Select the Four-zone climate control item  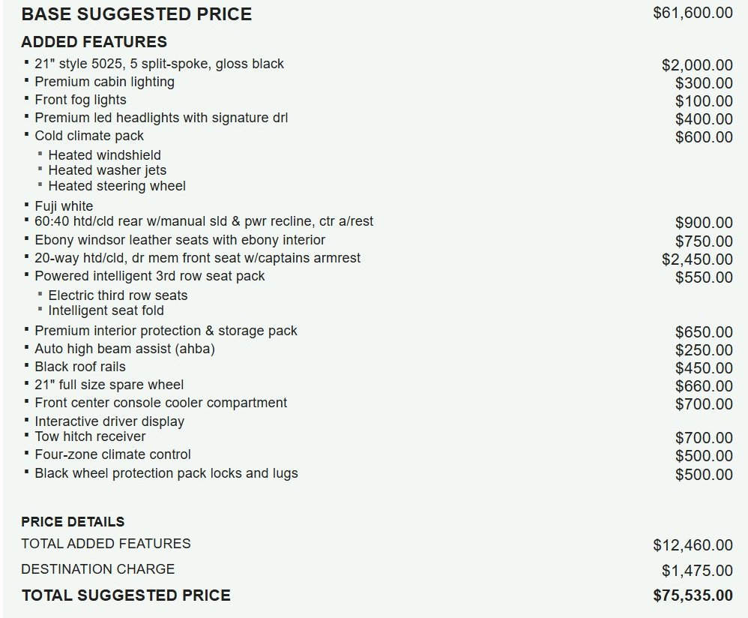(x=112, y=454)
